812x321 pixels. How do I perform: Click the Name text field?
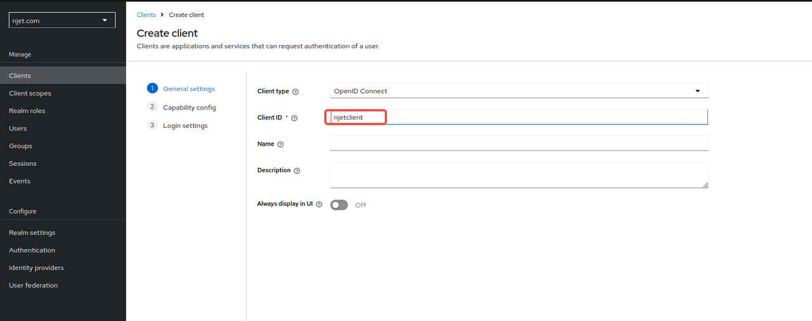(518, 144)
